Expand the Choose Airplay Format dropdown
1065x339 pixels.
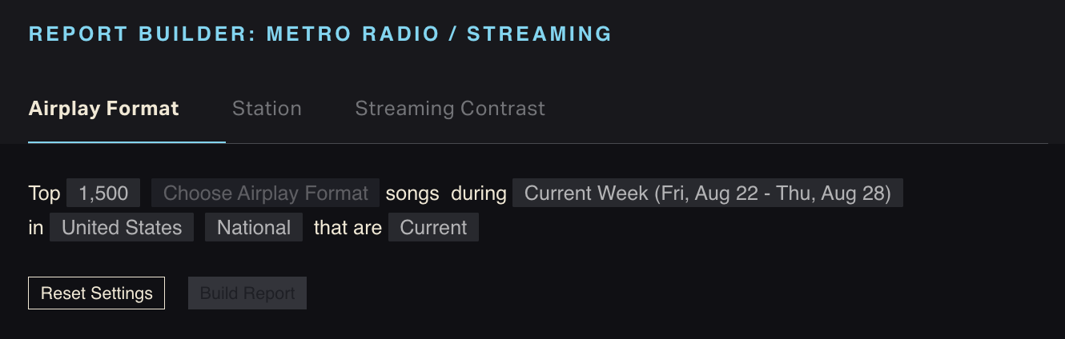pos(265,193)
